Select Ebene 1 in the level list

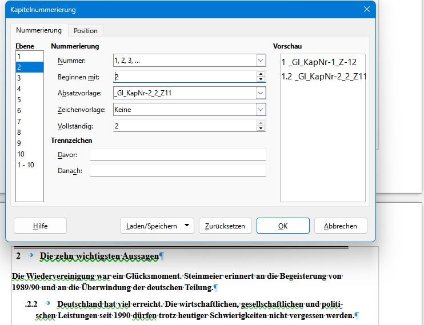click(x=30, y=57)
